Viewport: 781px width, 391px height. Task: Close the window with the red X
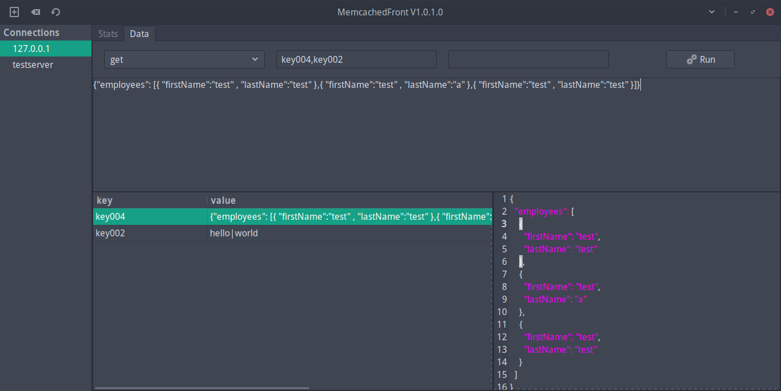[x=770, y=12]
